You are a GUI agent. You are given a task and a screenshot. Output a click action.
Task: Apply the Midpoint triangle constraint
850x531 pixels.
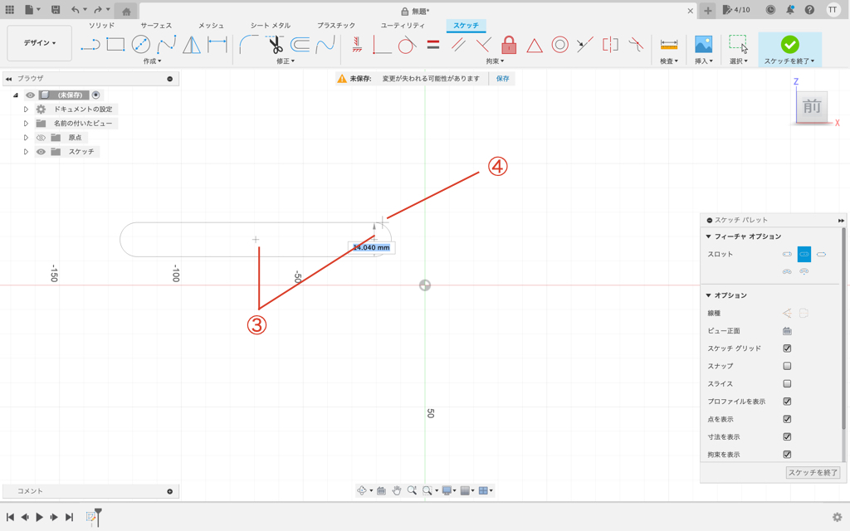click(x=535, y=46)
